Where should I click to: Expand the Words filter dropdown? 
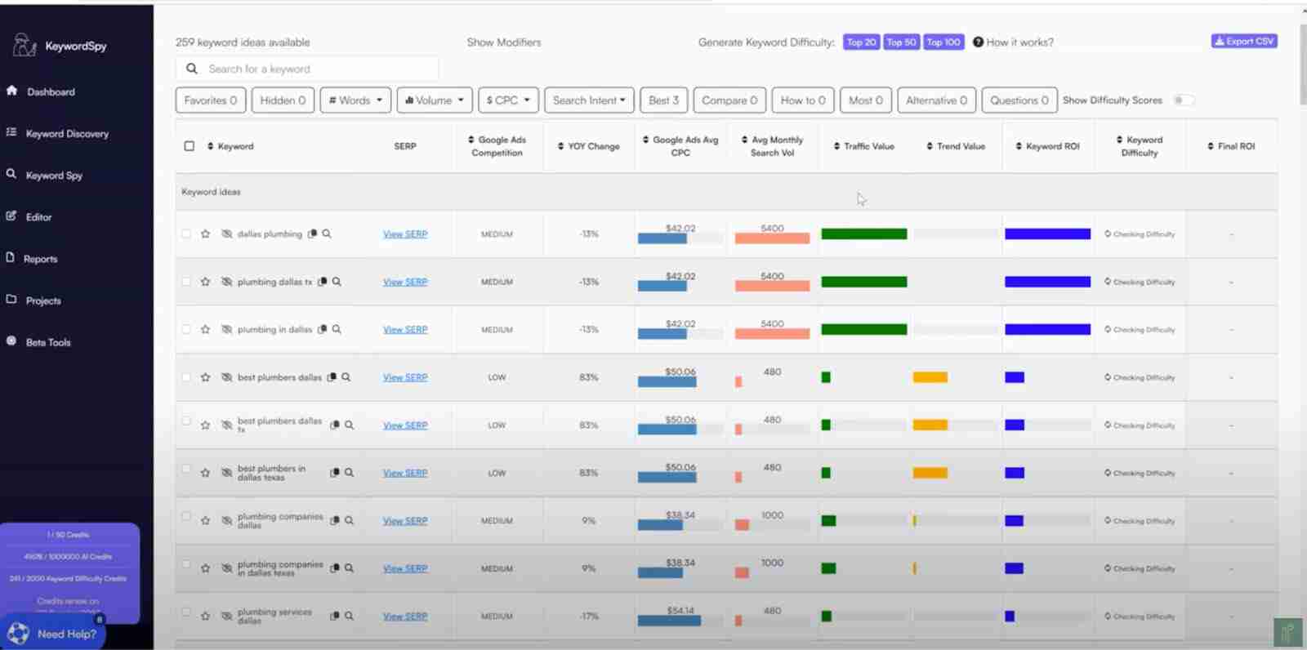tap(355, 100)
